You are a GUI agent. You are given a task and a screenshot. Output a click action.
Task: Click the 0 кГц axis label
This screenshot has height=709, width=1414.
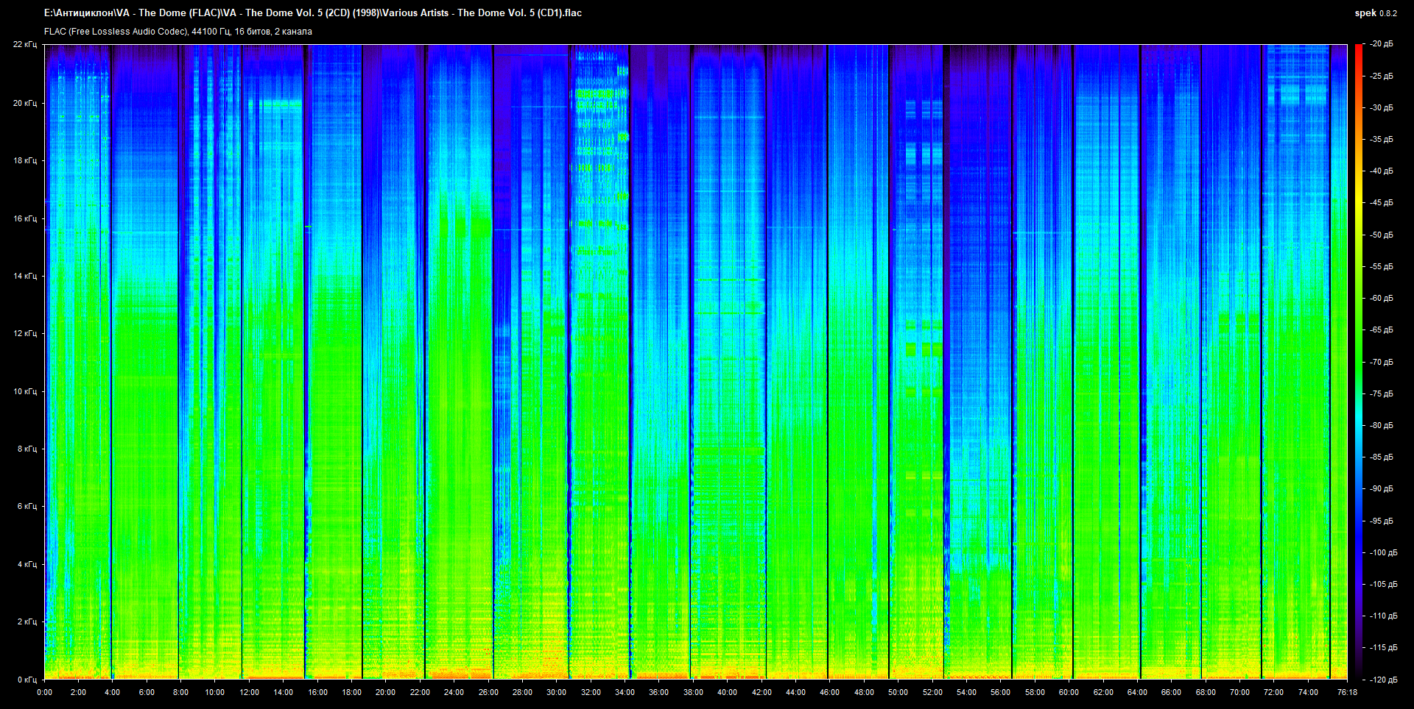27,680
